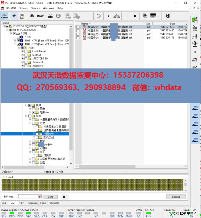
Task: Click the pause button beside Go to
Action: (x=64, y=197)
